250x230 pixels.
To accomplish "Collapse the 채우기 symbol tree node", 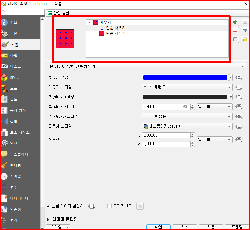I will pyautogui.click(x=89, y=22).
